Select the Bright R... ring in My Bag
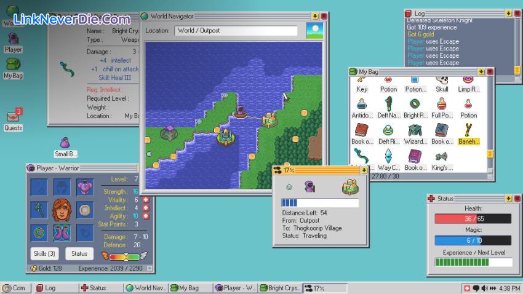523x294 pixels. pos(415,109)
